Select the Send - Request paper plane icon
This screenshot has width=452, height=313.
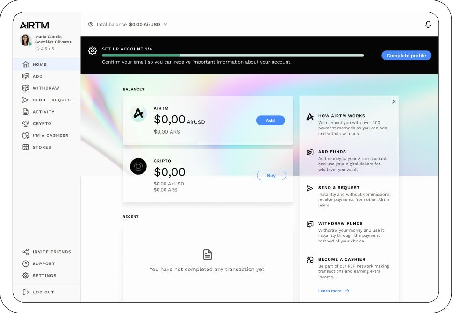point(26,100)
